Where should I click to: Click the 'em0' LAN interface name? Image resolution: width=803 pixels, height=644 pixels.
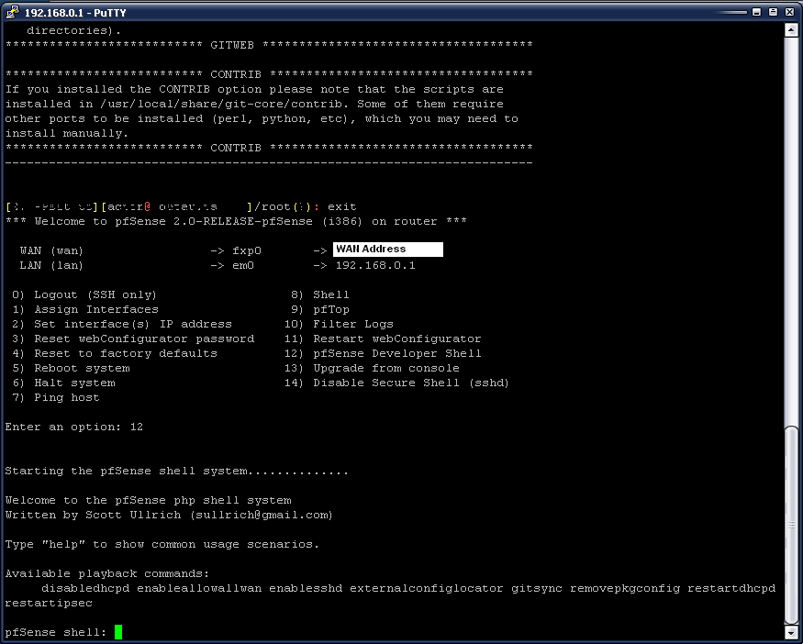[243, 266]
